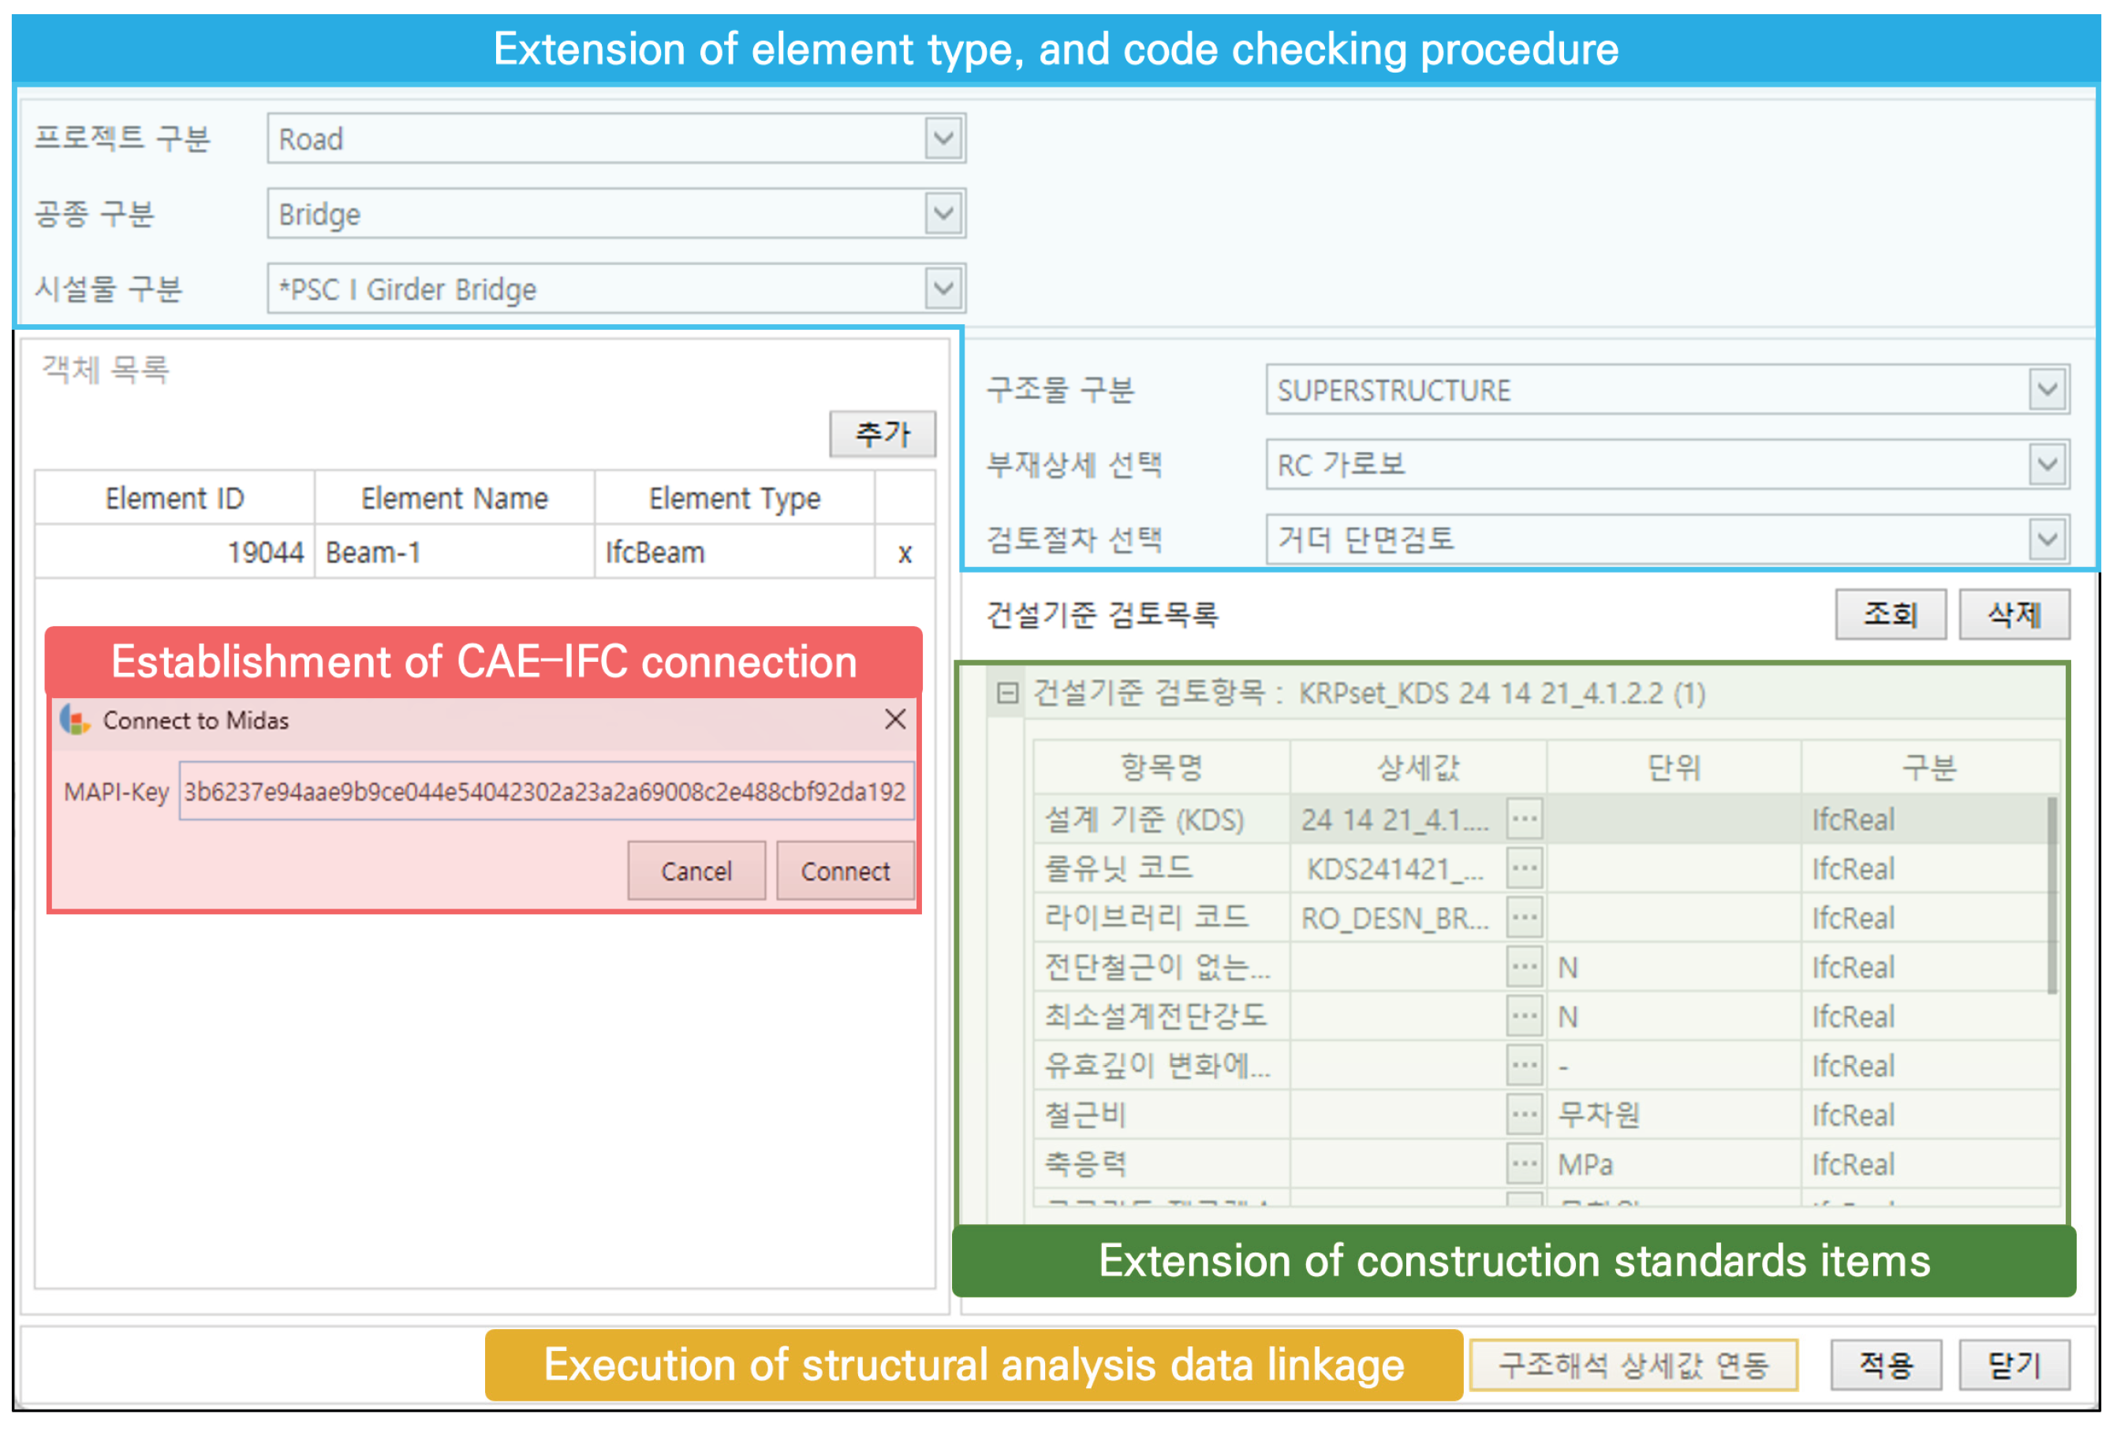Open ellipsis button for 룰유닛 코드 row
The height and width of the screenshot is (1430, 2113).
click(x=1525, y=868)
